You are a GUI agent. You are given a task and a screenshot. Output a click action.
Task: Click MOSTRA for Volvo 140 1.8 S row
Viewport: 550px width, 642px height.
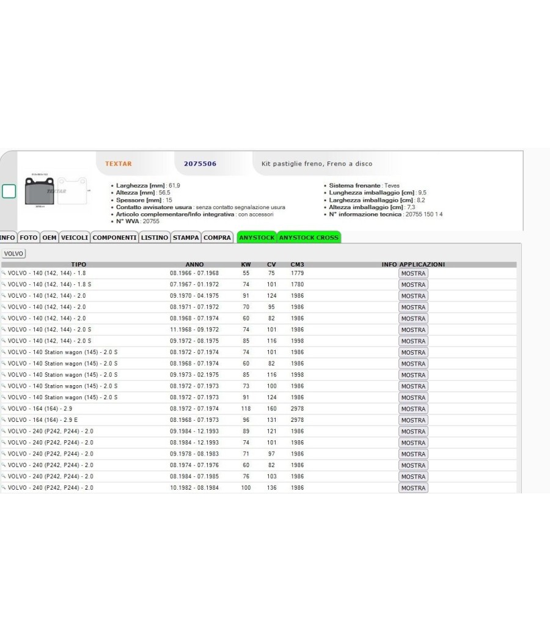click(413, 284)
